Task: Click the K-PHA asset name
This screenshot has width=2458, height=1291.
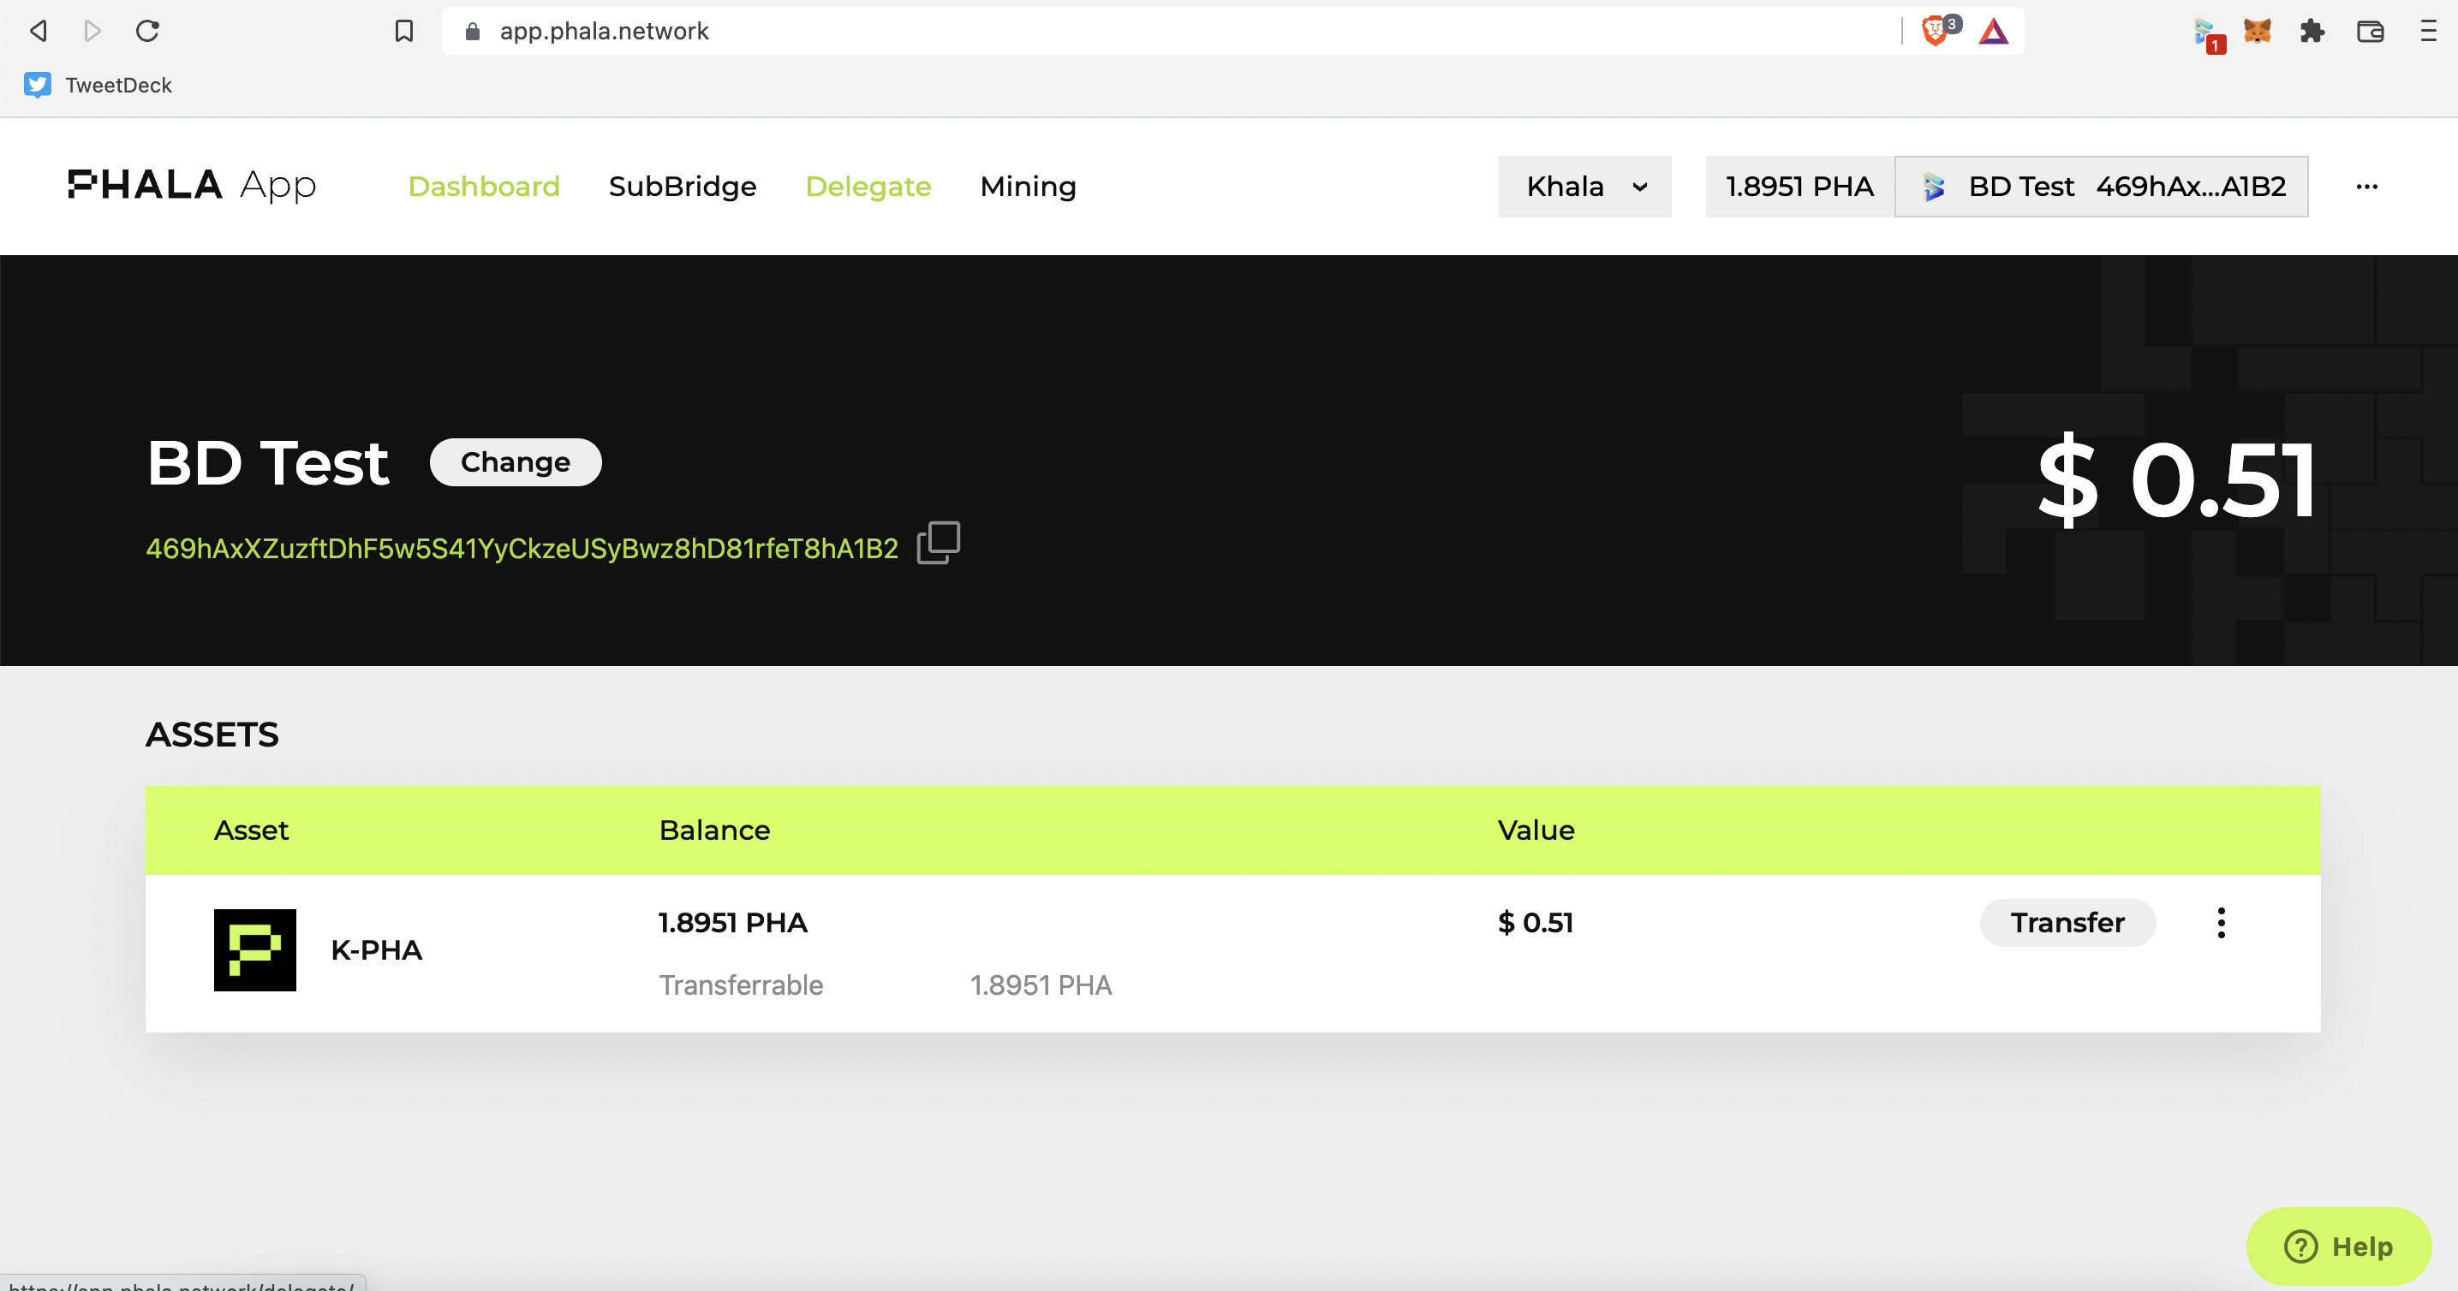Action: (376, 949)
